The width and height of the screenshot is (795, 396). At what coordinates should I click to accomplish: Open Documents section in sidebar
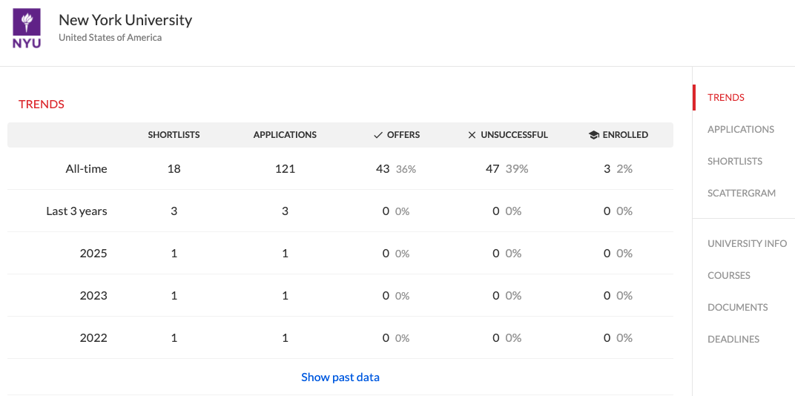tap(737, 307)
